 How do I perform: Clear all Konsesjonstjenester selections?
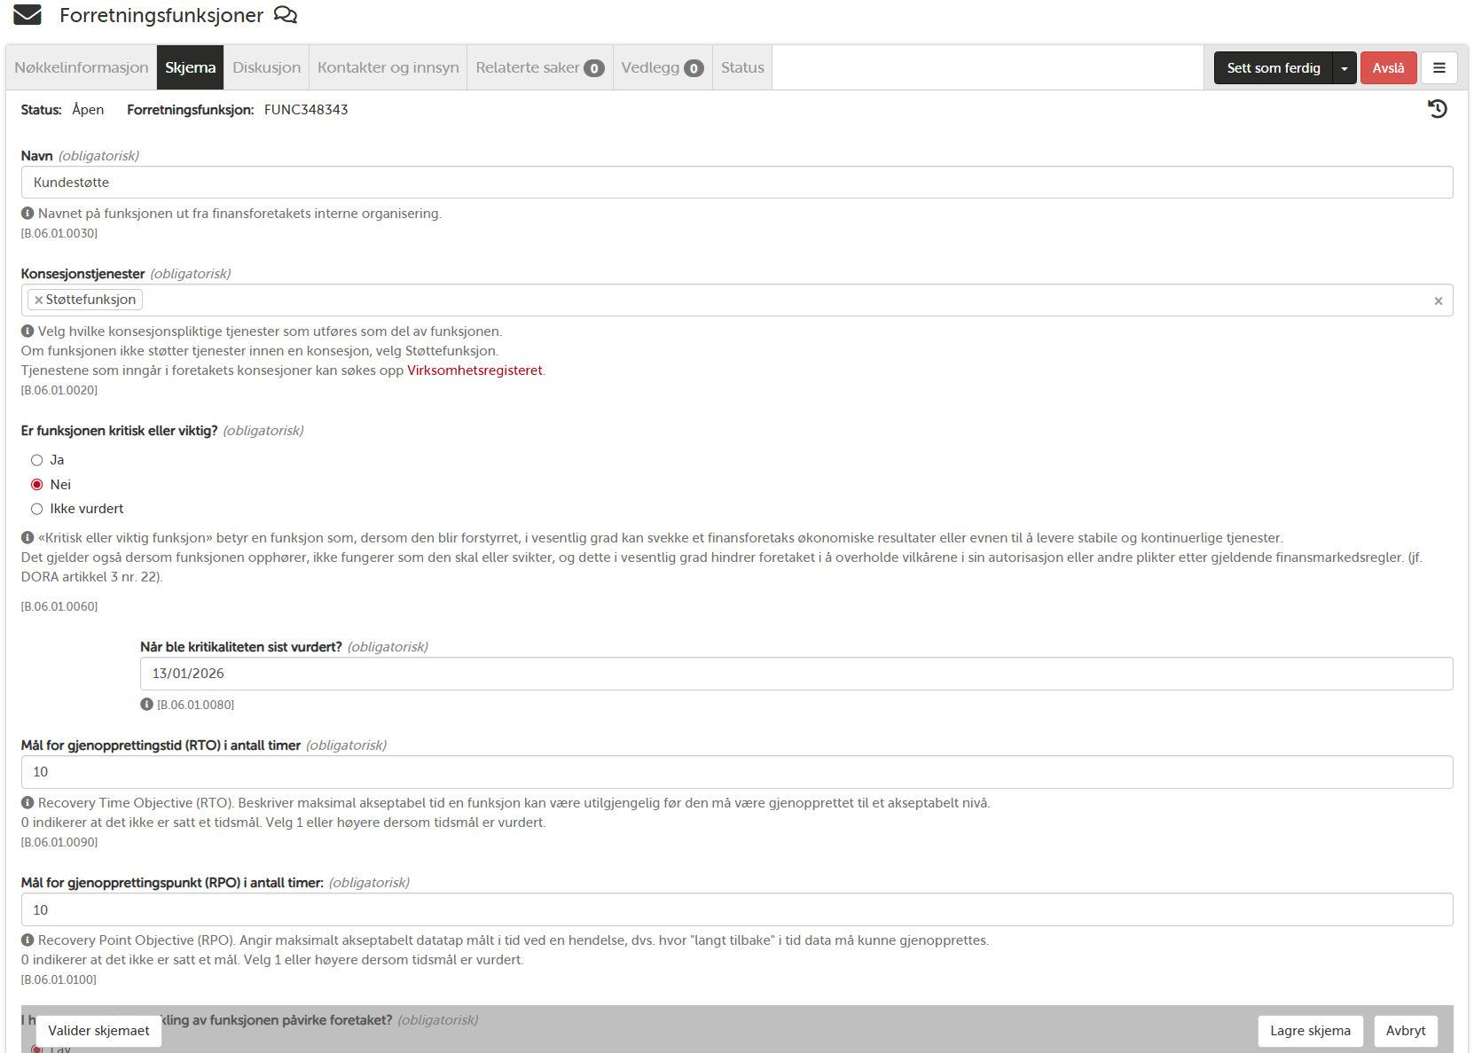1438,301
